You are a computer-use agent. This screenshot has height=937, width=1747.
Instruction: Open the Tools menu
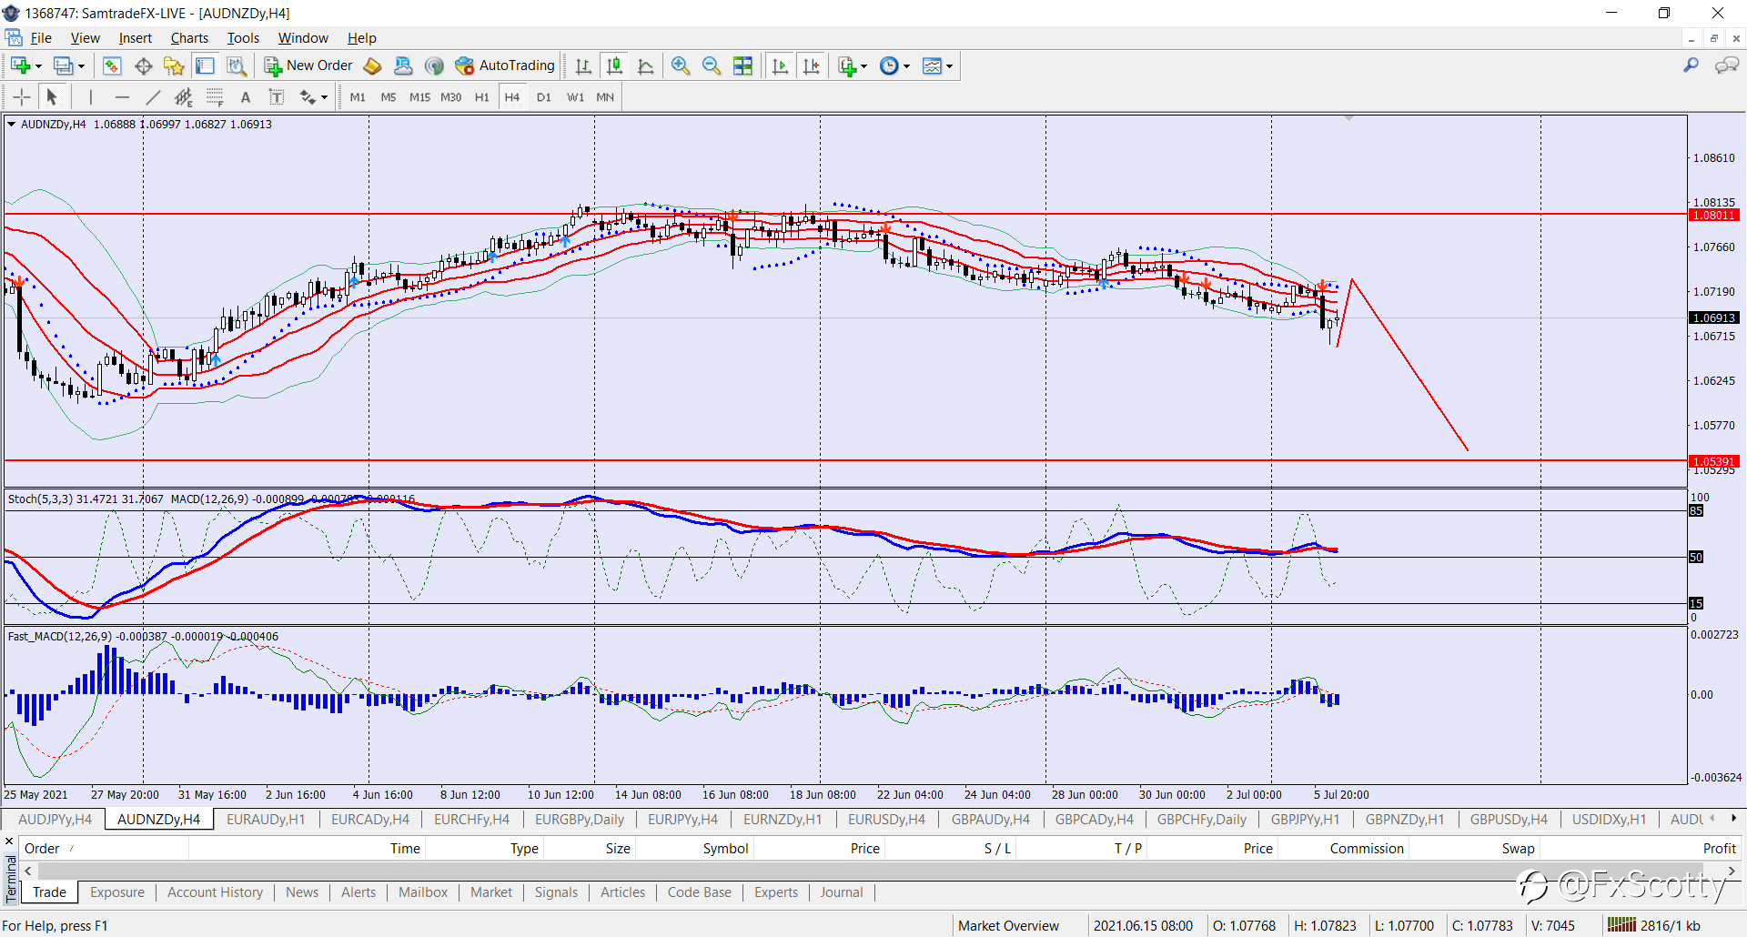[x=243, y=38]
